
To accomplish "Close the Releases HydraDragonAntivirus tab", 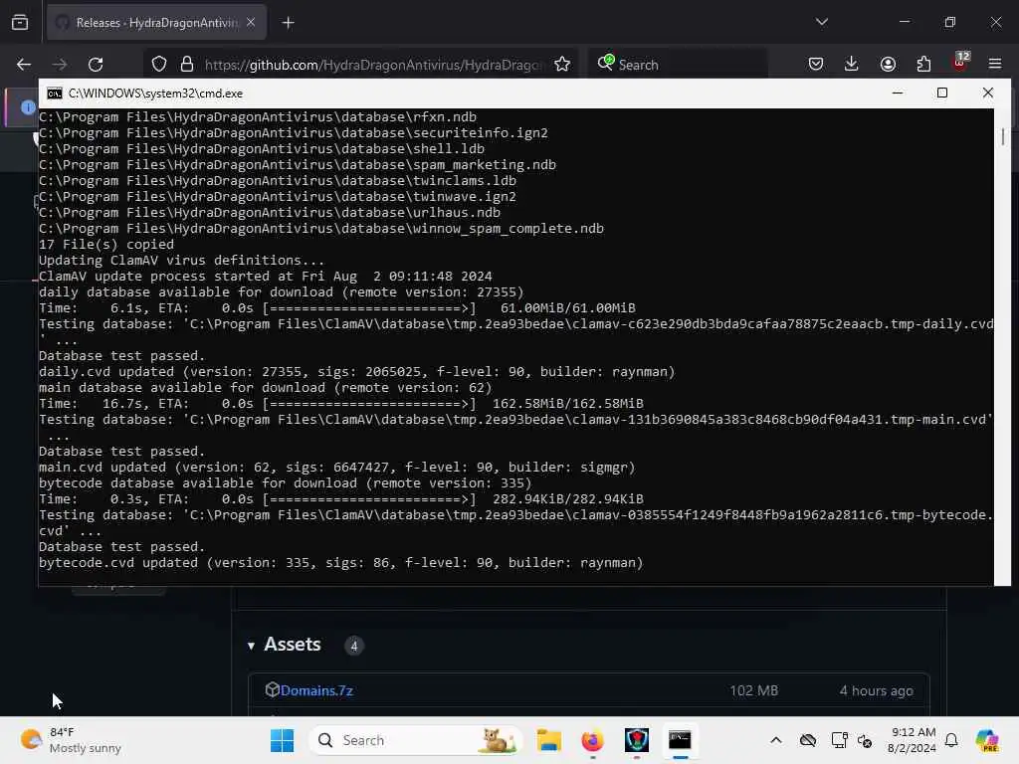I will (251, 23).
